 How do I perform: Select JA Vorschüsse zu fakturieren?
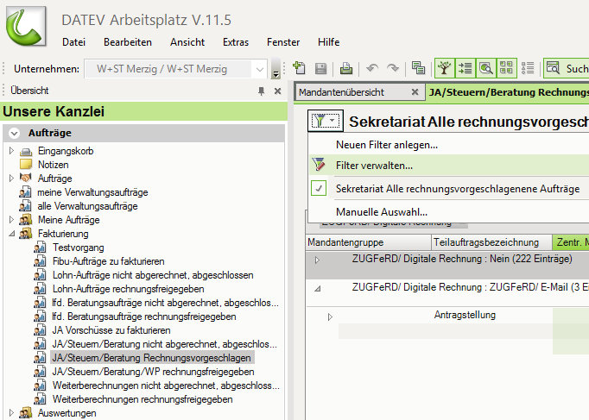pos(111,330)
